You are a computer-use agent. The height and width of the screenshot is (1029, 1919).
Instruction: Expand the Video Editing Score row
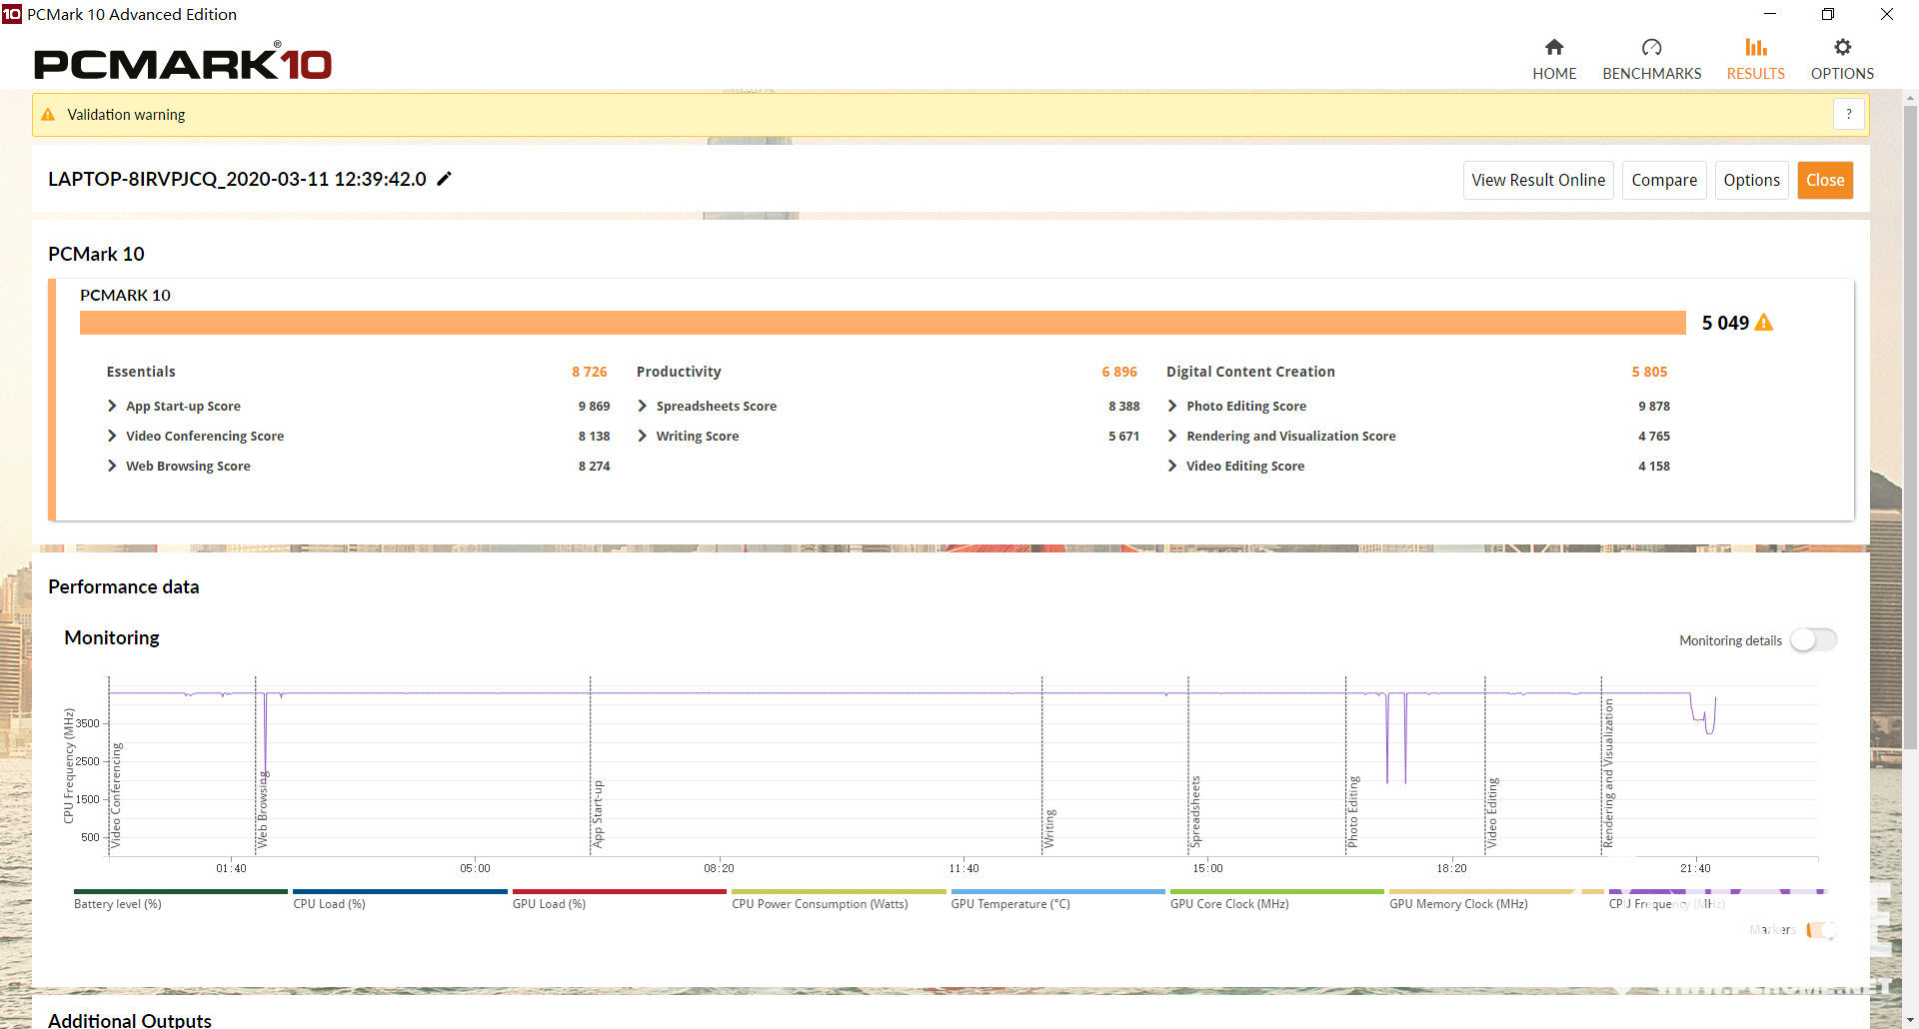pos(1172,466)
